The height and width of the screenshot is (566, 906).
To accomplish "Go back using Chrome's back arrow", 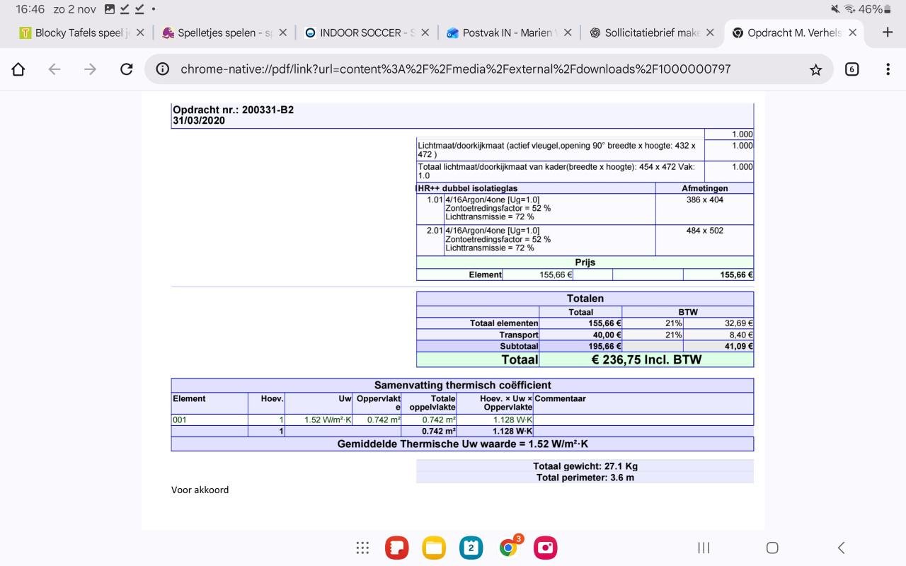I will (55, 69).
